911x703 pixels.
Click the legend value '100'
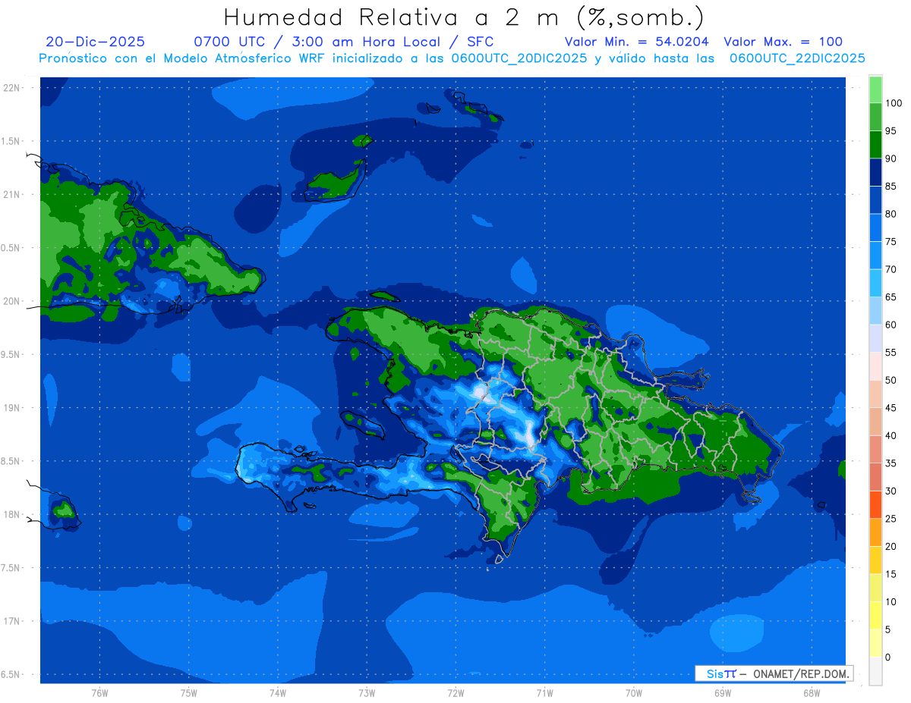coord(893,103)
